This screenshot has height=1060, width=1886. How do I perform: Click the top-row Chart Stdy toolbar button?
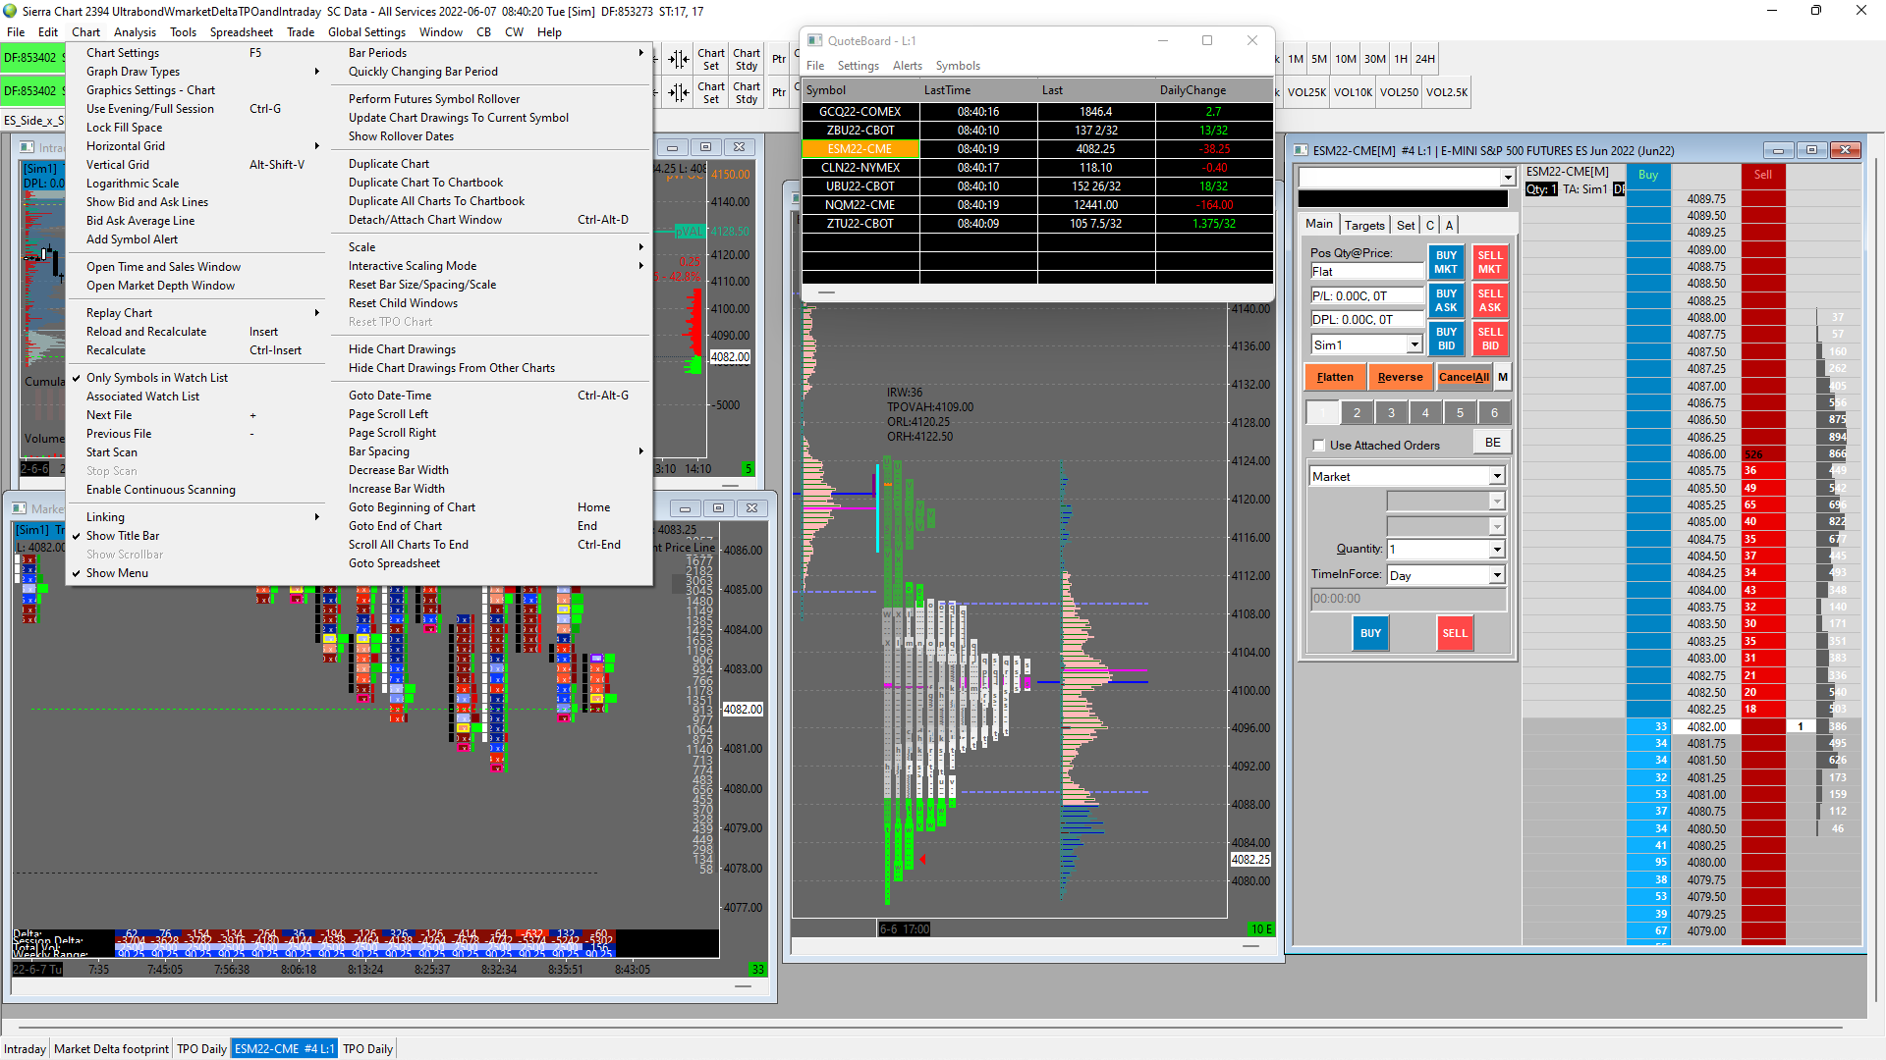tap(747, 59)
